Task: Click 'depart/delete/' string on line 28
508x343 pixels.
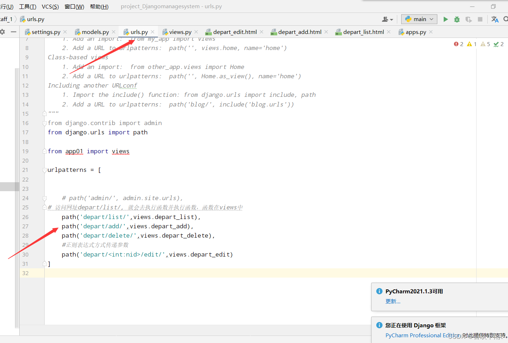Action: 108,236
